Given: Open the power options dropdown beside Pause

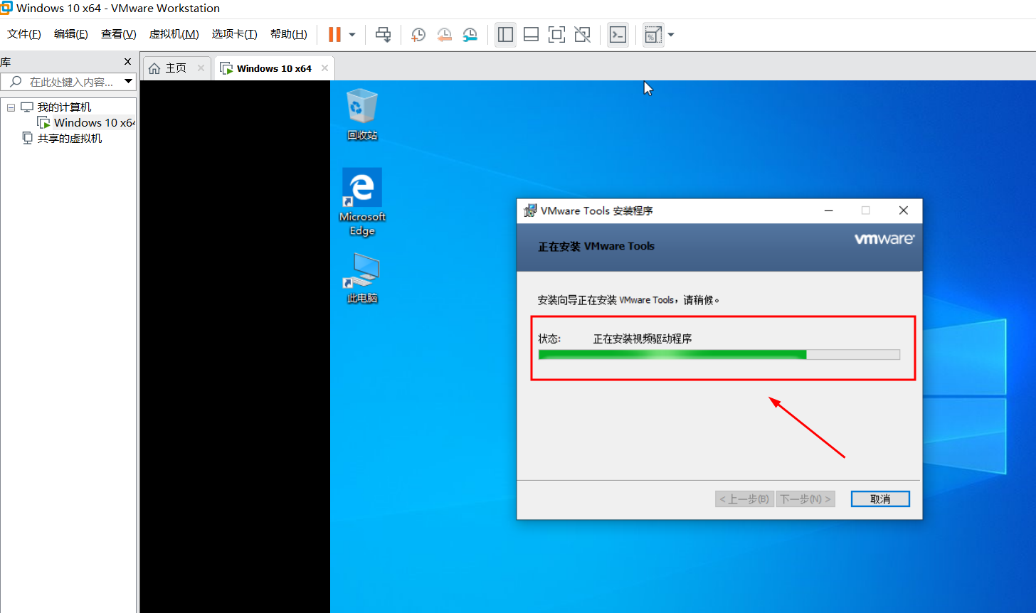Looking at the screenshot, I should 352,34.
